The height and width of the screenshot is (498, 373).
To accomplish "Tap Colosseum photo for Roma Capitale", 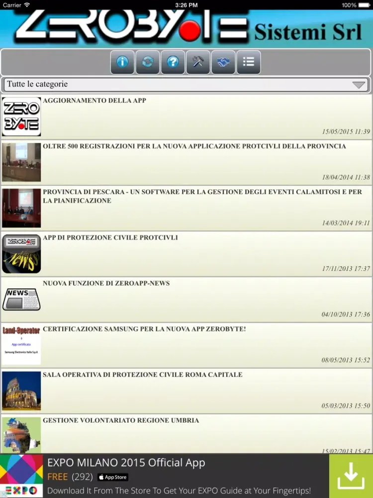I will (21, 391).
